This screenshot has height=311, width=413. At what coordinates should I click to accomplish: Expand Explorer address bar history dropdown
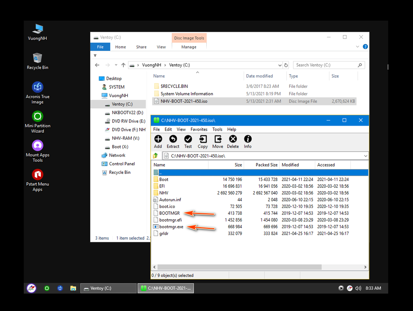click(x=280, y=65)
